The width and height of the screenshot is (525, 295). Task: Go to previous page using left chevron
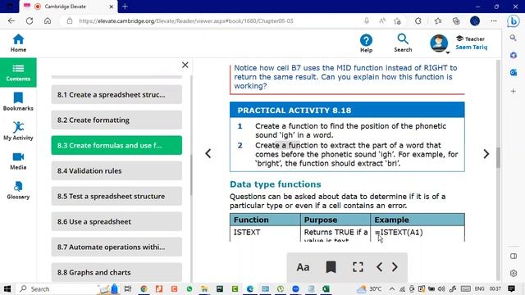point(208,153)
